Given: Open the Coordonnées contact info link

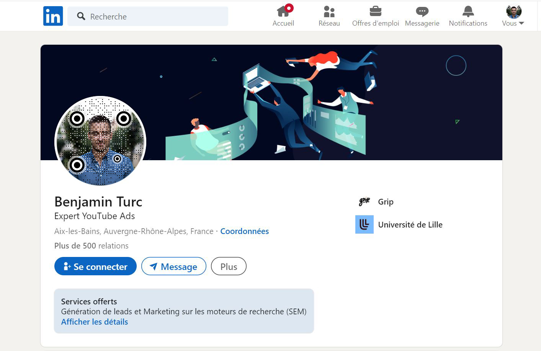Looking at the screenshot, I should click(x=244, y=231).
